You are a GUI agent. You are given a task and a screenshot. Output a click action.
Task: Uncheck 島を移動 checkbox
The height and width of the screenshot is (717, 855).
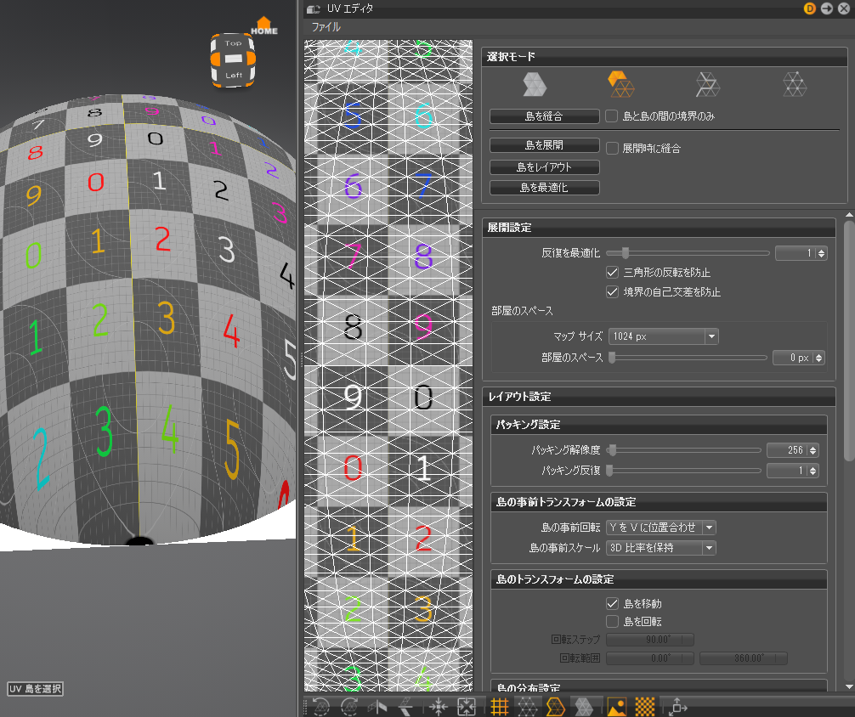tap(612, 603)
